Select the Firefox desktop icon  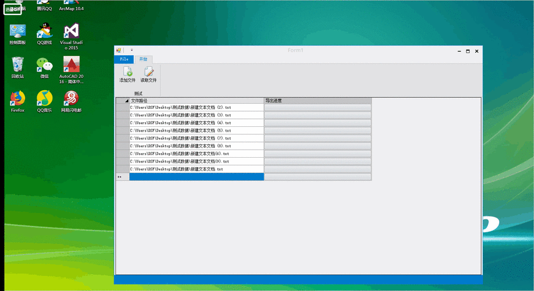[x=17, y=101]
